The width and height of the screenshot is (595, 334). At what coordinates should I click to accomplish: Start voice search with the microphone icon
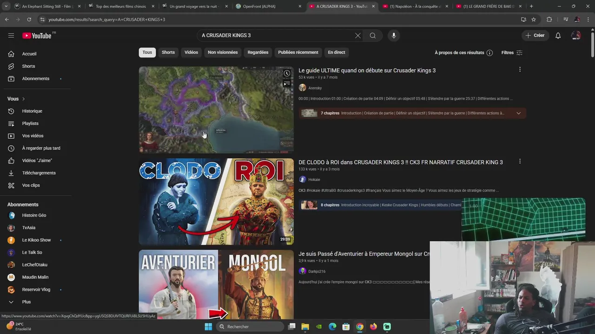pyautogui.click(x=394, y=36)
